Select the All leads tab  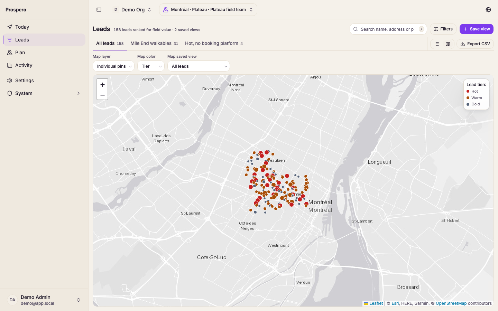[110, 44]
